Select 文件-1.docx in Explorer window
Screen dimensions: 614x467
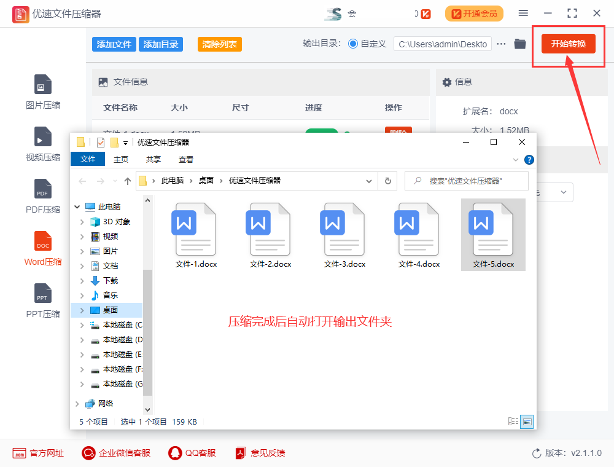(196, 235)
